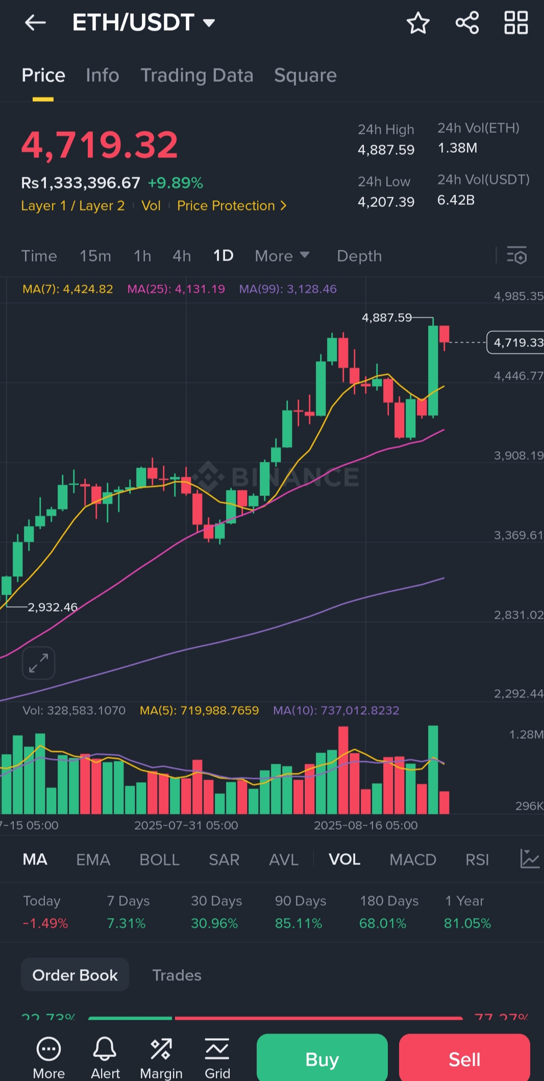Image resolution: width=544 pixels, height=1081 pixels.
Task: Expand Price Protection details
Action: click(x=232, y=206)
